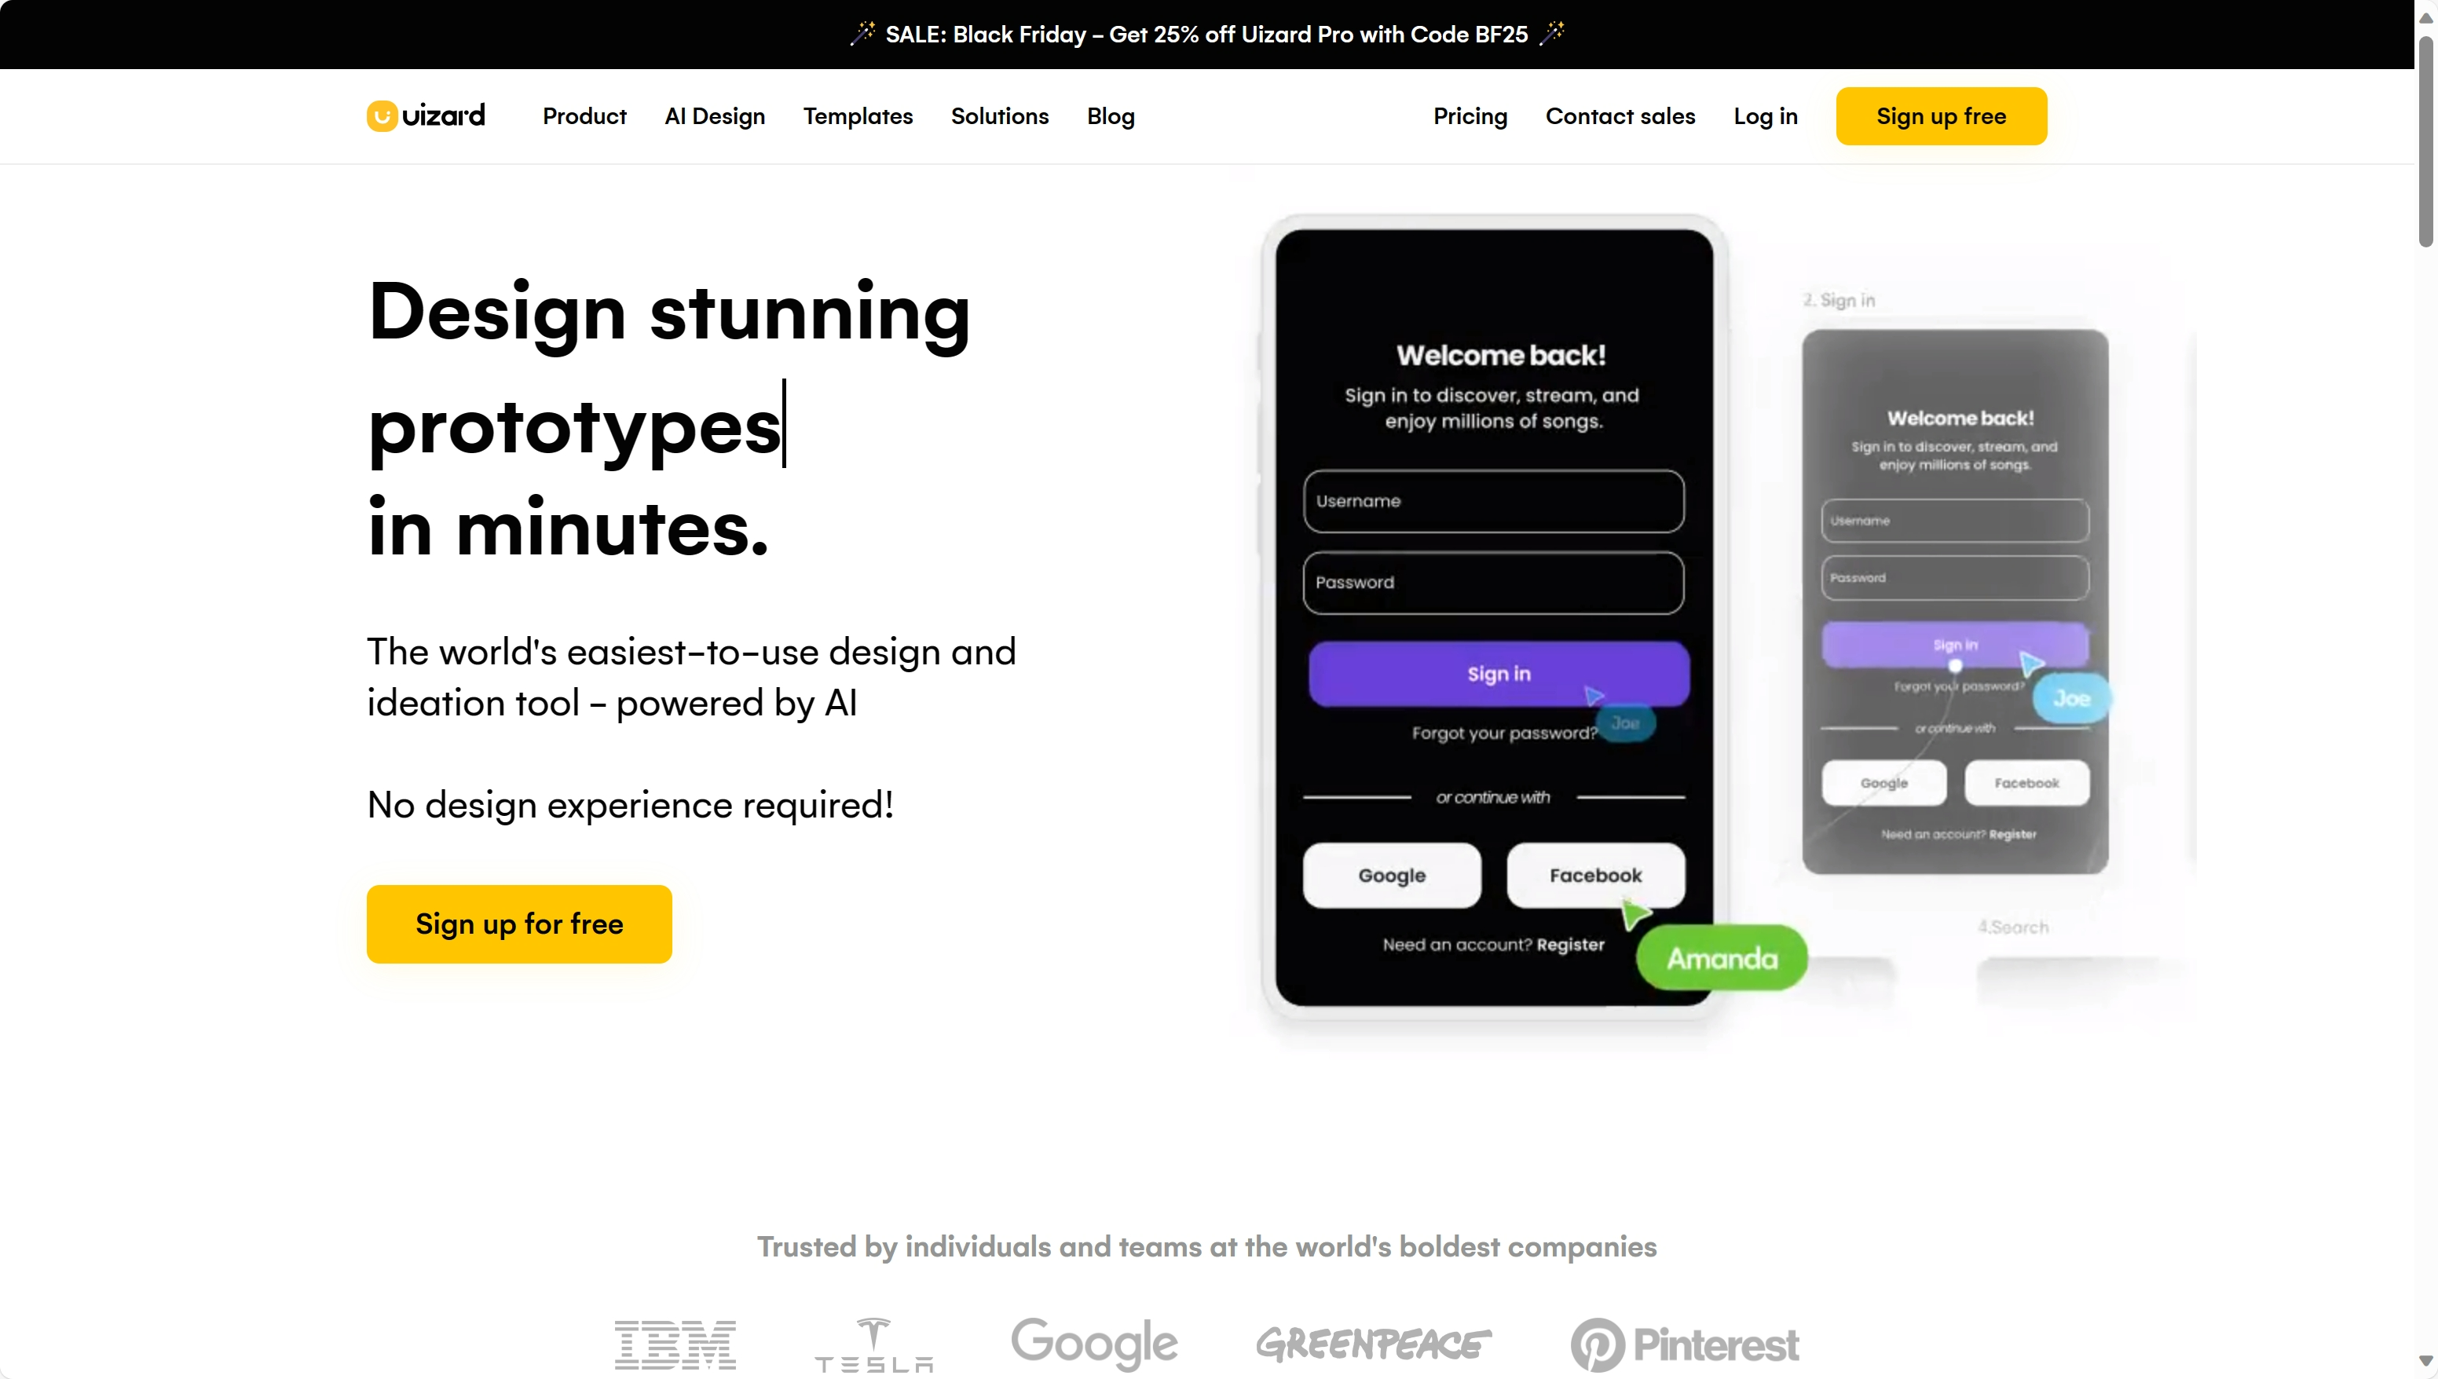Viewport: 2438px width, 1379px height.
Task: Select the Pinterest company logo thumbnail
Action: point(1685,1342)
